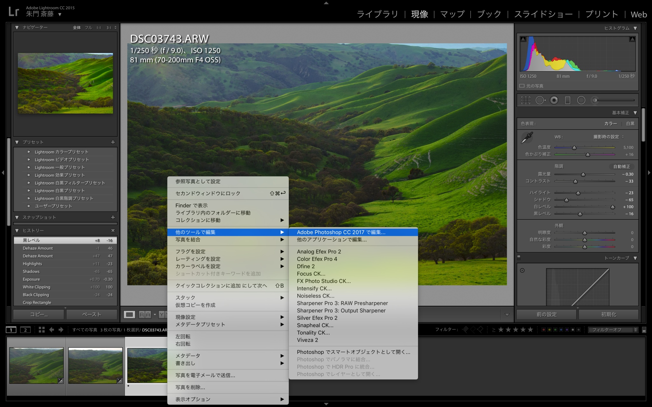Image resolution: width=652 pixels, height=407 pixels.
Task: Expand the ユーザープリセット folder
Action: coord(29,206)
